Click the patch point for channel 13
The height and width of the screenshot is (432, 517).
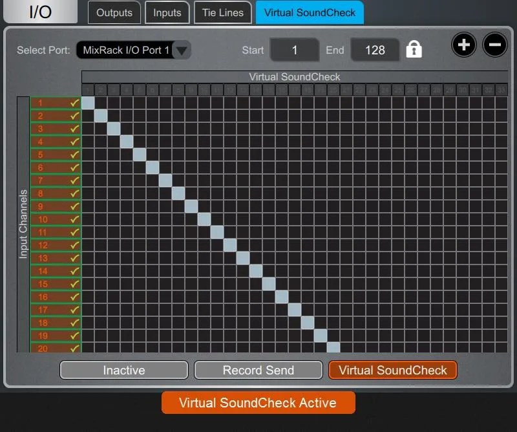[243, 258]
